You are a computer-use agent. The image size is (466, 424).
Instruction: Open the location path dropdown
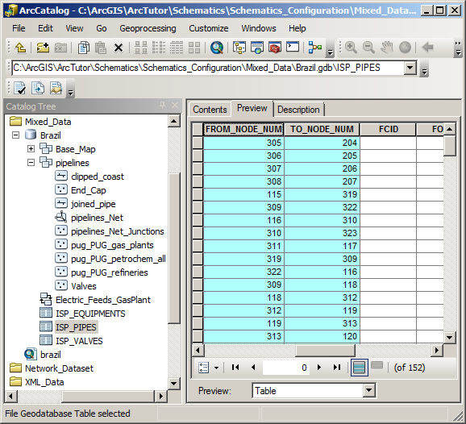coord(410,68)
